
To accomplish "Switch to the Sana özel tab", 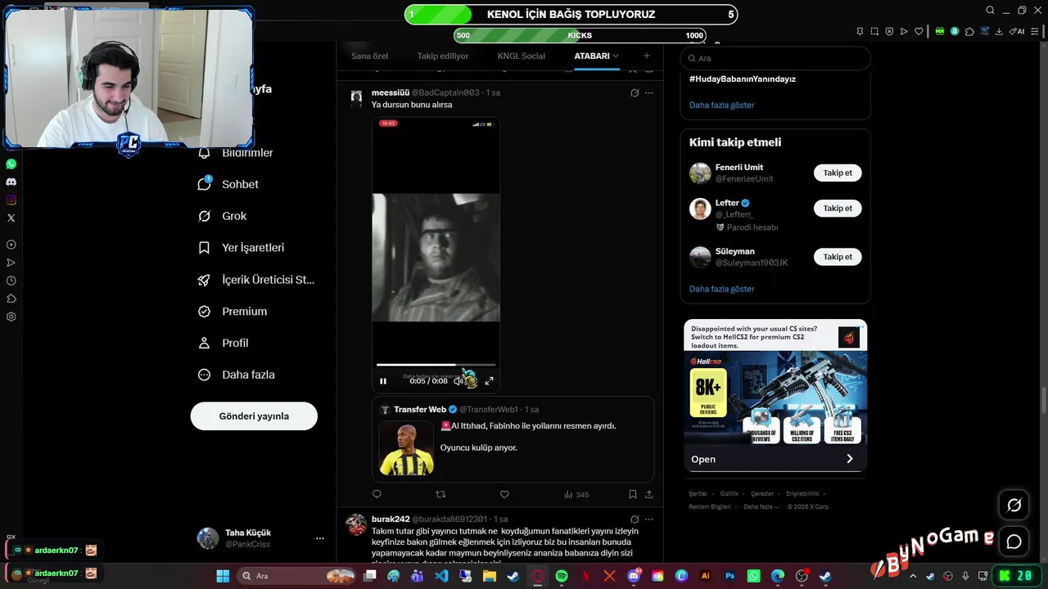I will [x=370, y=56].
